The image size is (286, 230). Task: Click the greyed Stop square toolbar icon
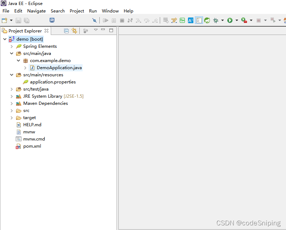258,20
